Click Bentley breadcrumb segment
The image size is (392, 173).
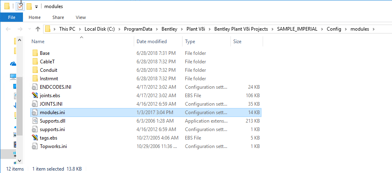point(169,29)
